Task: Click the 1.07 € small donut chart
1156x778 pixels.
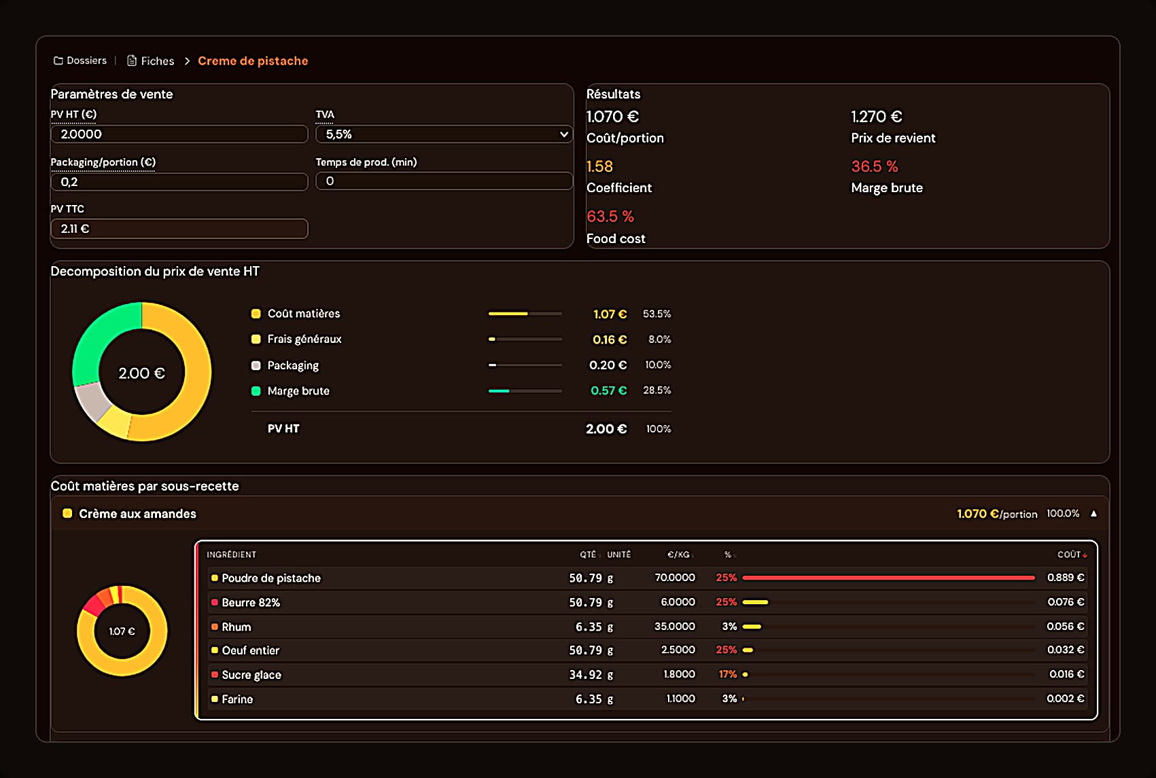Action: (122, 631)
